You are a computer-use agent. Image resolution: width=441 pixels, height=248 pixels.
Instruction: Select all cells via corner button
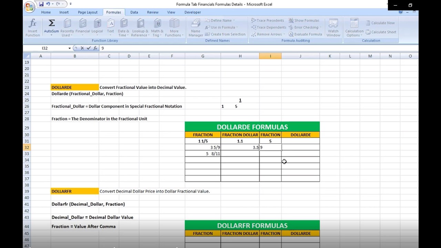point(27,56)
